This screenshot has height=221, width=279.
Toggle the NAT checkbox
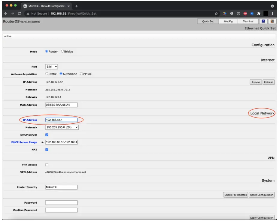[x=46, y=149]
